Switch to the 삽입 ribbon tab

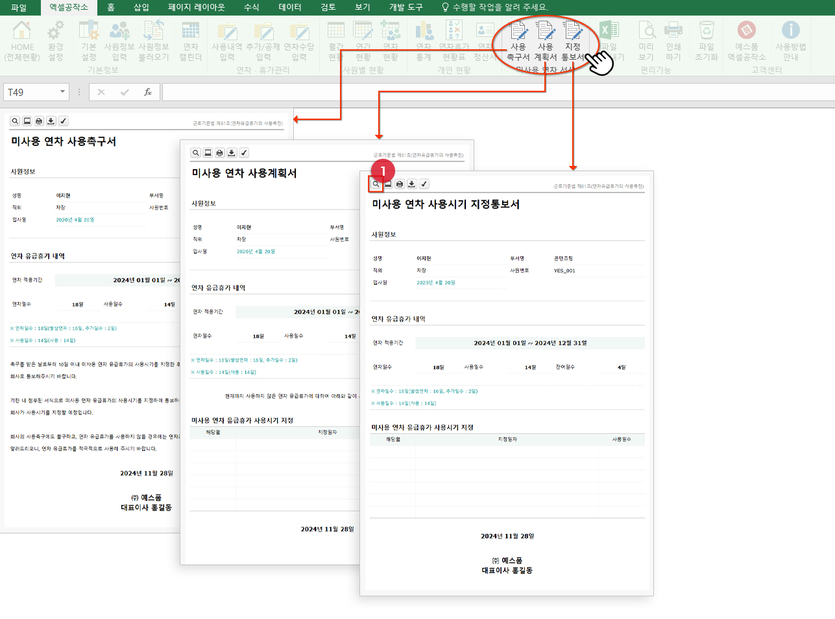point(141,7)
